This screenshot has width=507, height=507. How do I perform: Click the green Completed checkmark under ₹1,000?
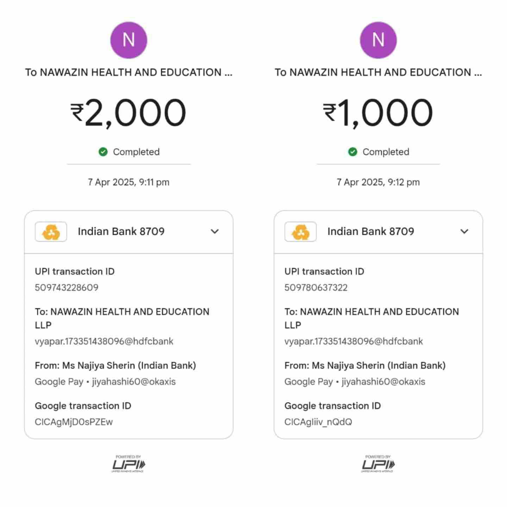click(352, 152)
